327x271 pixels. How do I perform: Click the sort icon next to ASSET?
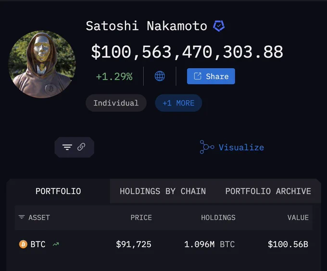[x=22, y=217]
